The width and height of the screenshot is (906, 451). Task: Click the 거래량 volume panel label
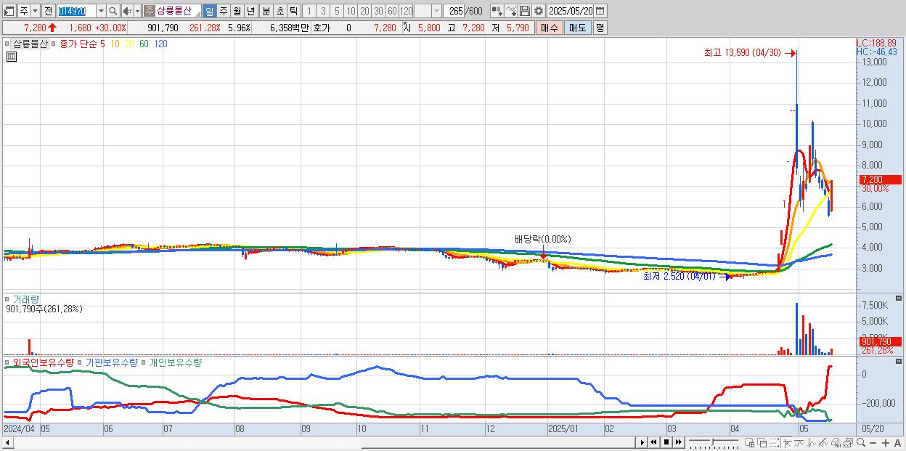click(26, 298)
